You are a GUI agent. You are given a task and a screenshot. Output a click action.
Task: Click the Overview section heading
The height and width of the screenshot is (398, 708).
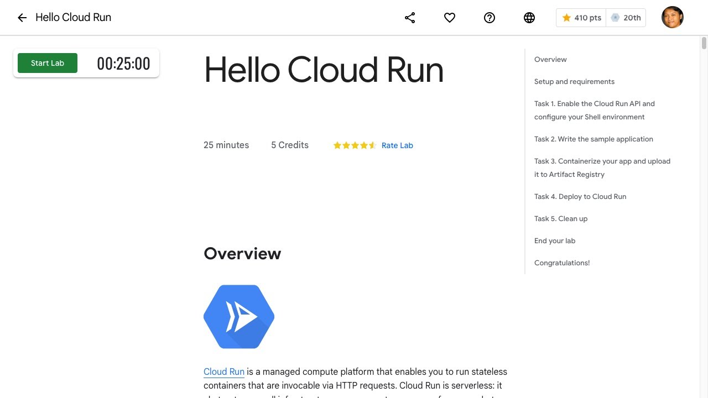click(242, 253)
